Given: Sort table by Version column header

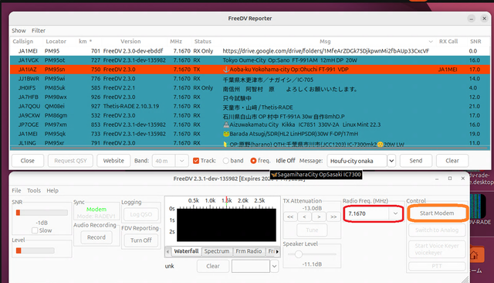Looking at the screenshot, I should pos(130,41).
